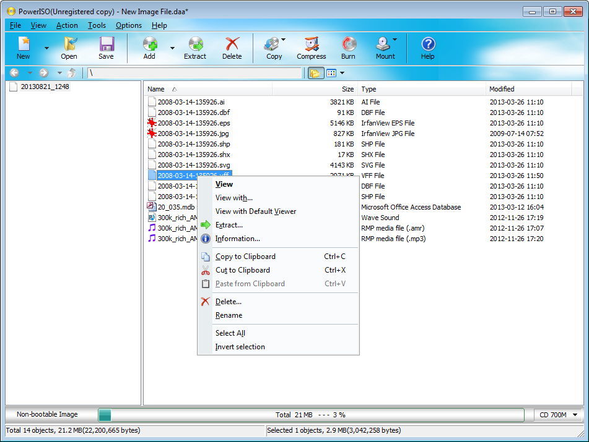Delete selection using the red Delete icon

(x=232, y=48)
